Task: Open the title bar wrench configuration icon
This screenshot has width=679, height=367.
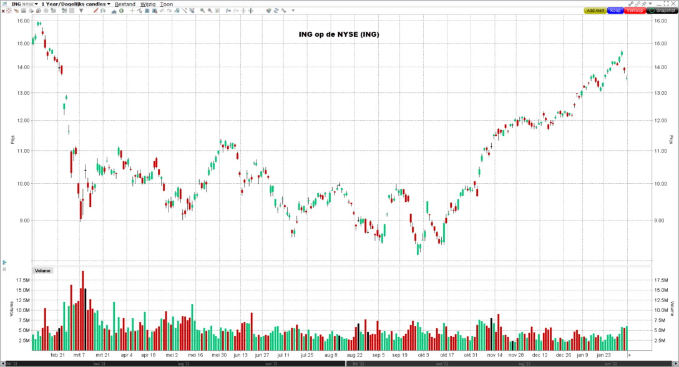Action: [631, 4]
